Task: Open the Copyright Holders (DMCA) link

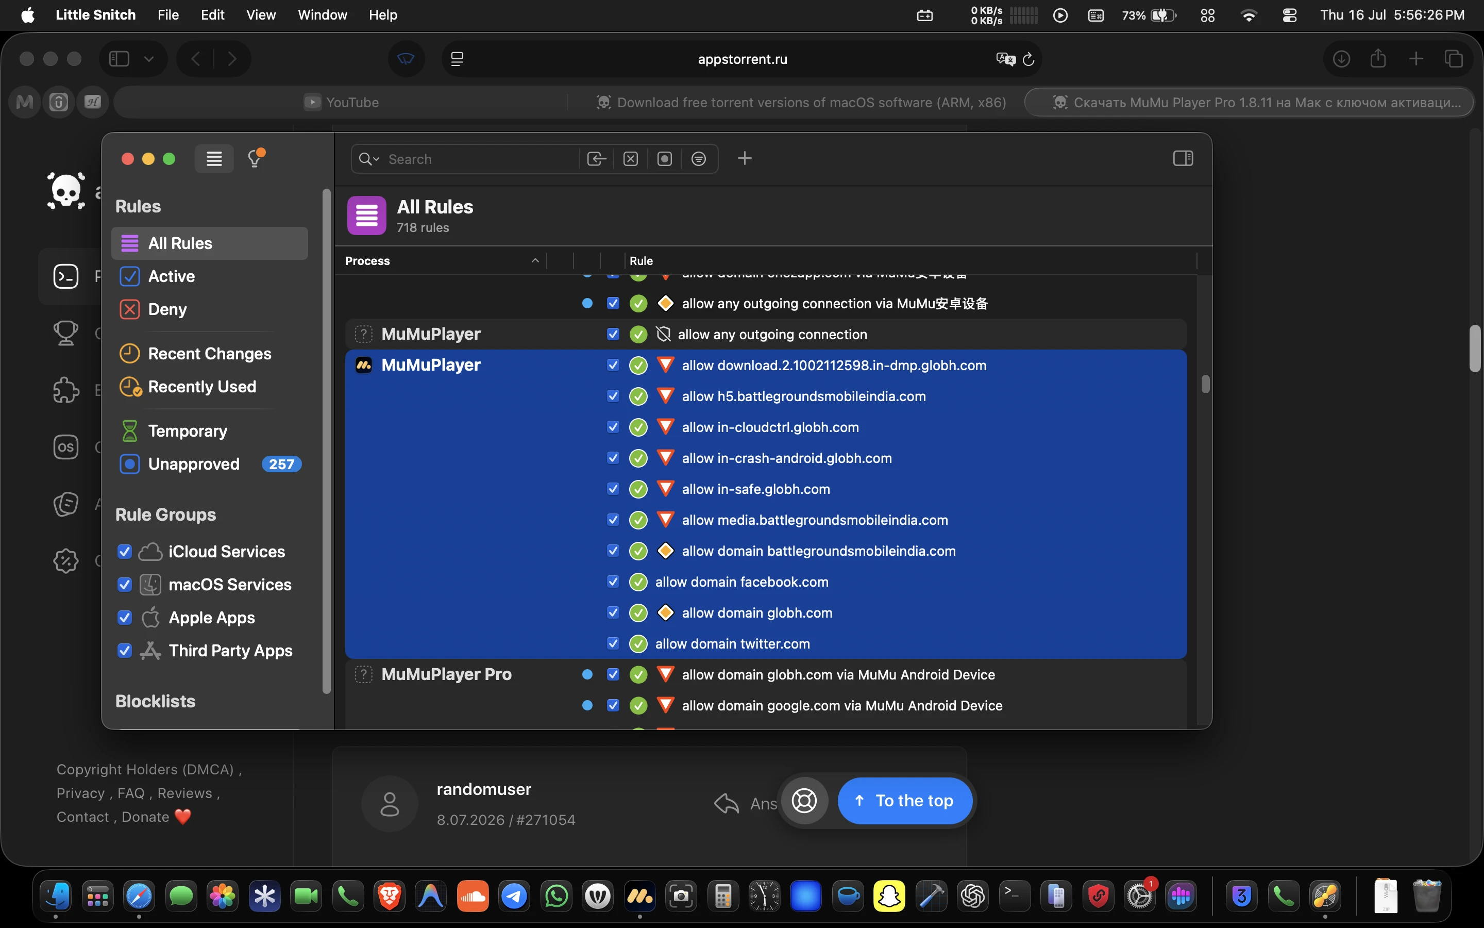Action: pyautogui.click(x=145, y=769)
